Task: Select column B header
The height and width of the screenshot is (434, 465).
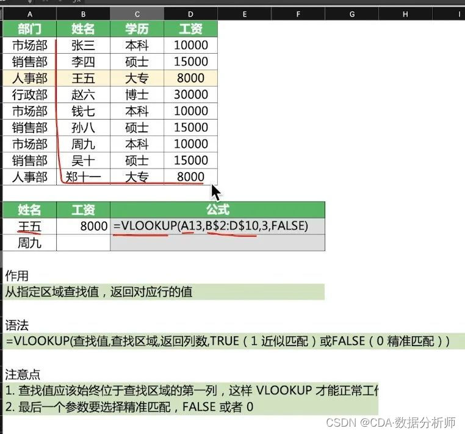Action: [84, 14]
